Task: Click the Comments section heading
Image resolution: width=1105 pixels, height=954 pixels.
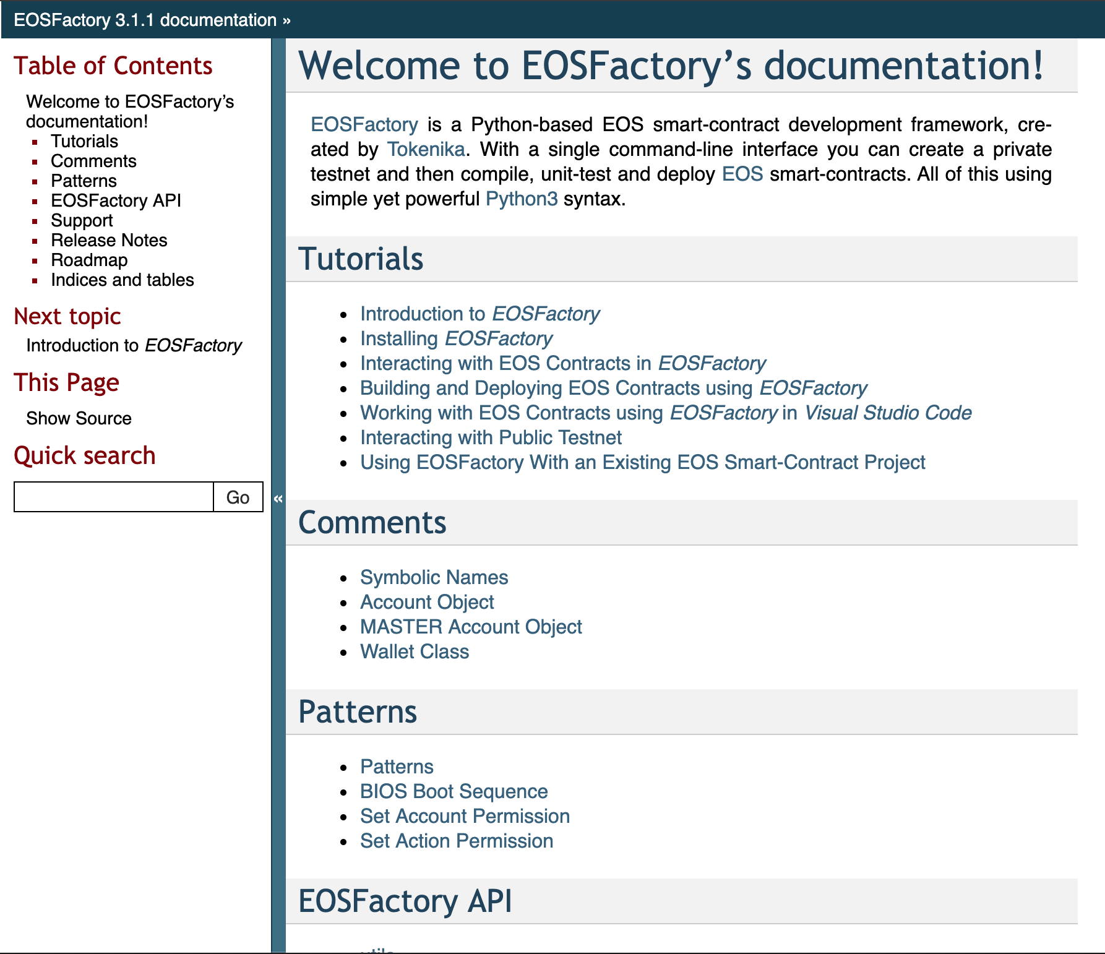Action: [x=372, y=522]
